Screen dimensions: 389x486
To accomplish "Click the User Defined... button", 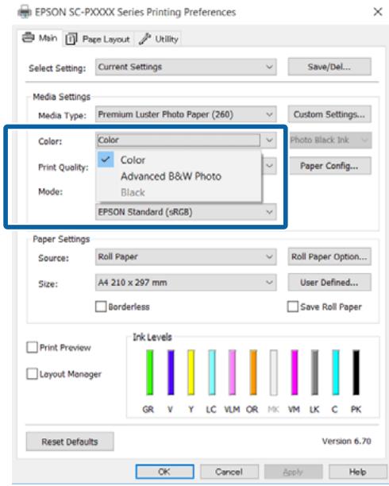I will (x=329, y=283).
